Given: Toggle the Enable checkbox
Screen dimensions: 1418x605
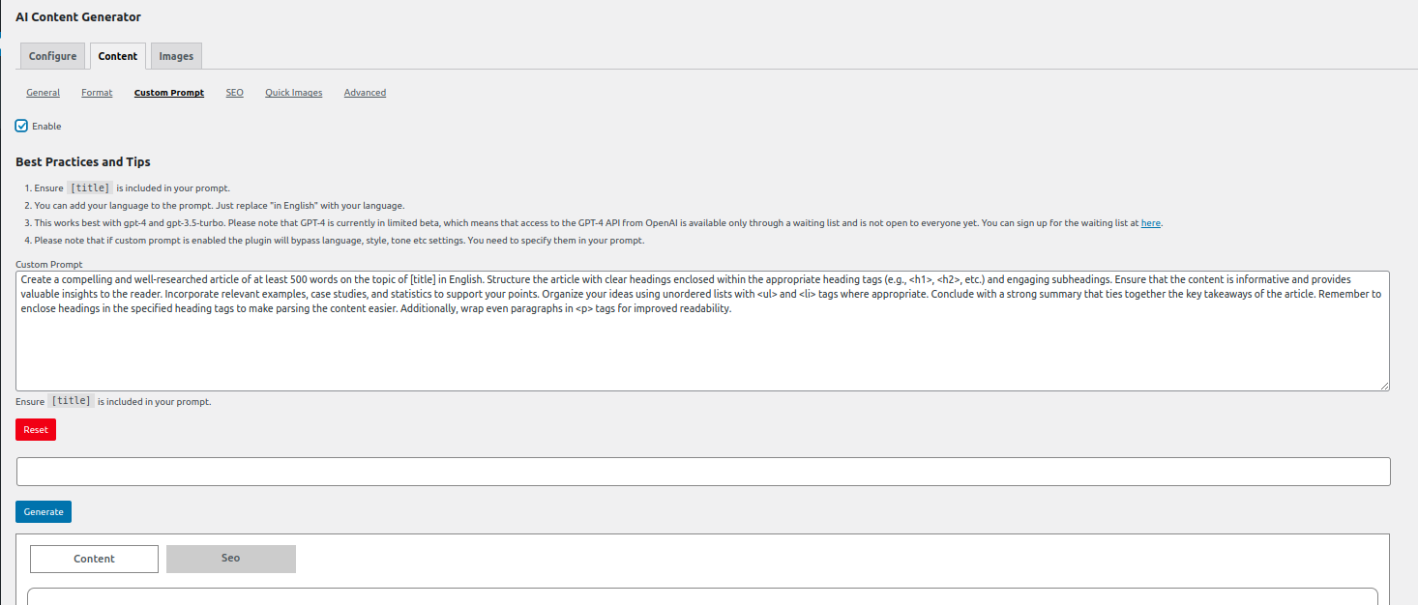Looking at the screenshot, I should pyautogui.click(x=21, y=126).
